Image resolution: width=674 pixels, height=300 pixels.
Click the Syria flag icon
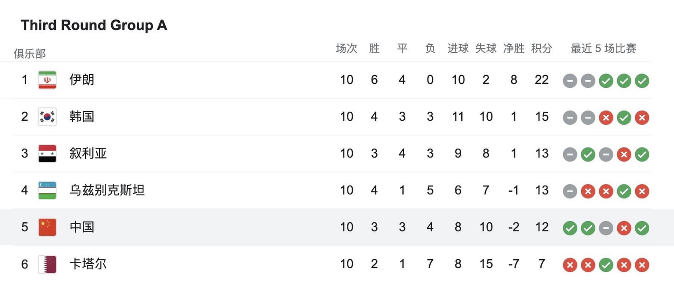[47, 153]
